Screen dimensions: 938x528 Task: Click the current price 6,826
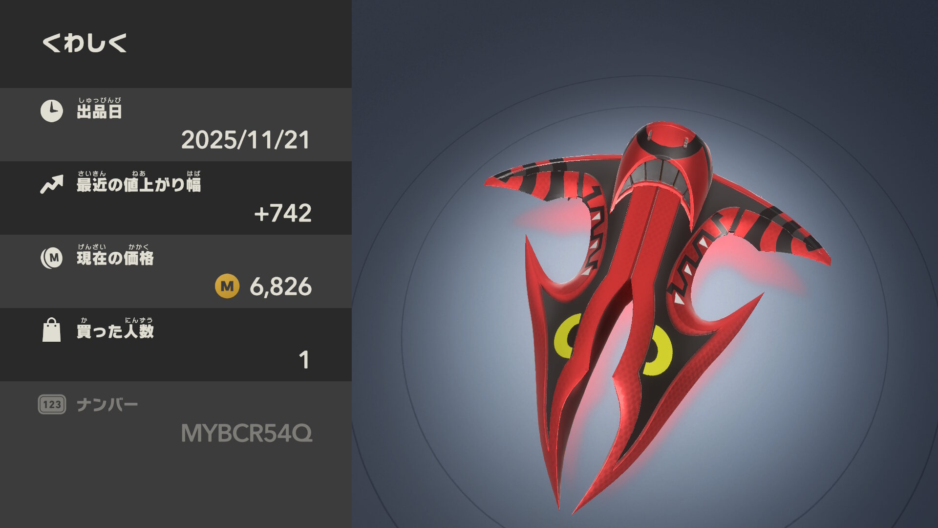280,286
